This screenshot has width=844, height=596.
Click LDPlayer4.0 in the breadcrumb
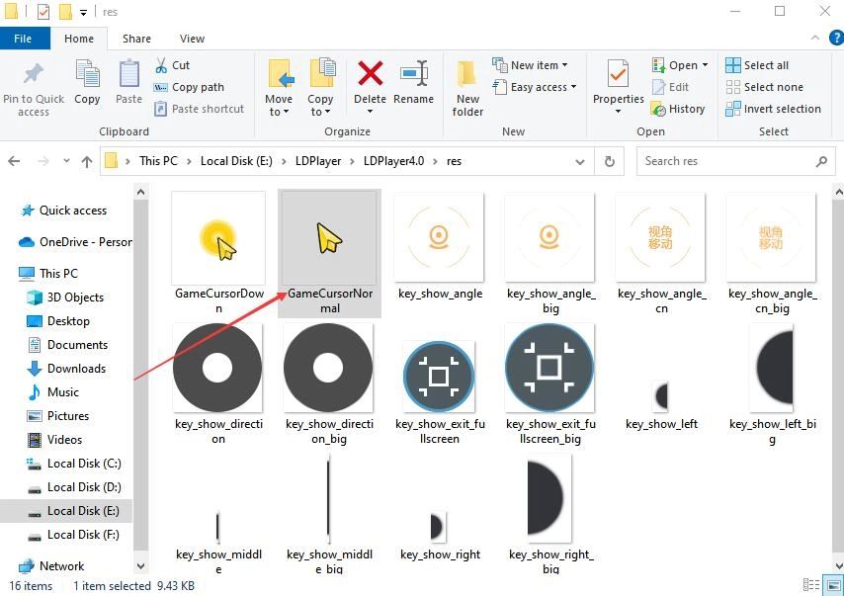pyautogui.click(x=394, y=161)
